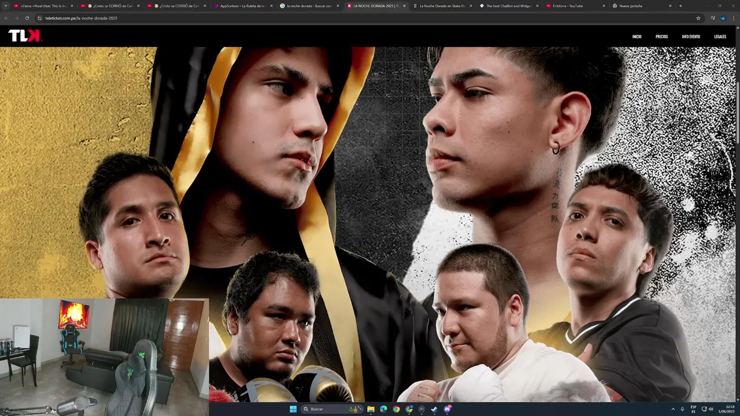Click the taskbar Buscar search box
Screen dimensions: 740x416
(x=331, y=409)
